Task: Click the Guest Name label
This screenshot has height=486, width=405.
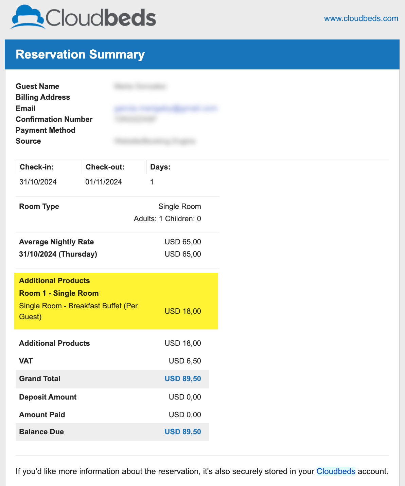Action: click(x=37, y=86)
